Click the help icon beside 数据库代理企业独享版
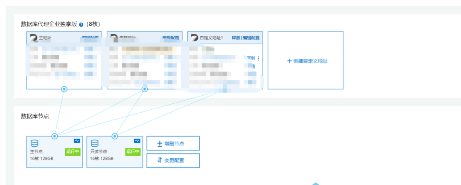Image resolution: width=461 pixels, height=185 pixels. tap(81, 25)
